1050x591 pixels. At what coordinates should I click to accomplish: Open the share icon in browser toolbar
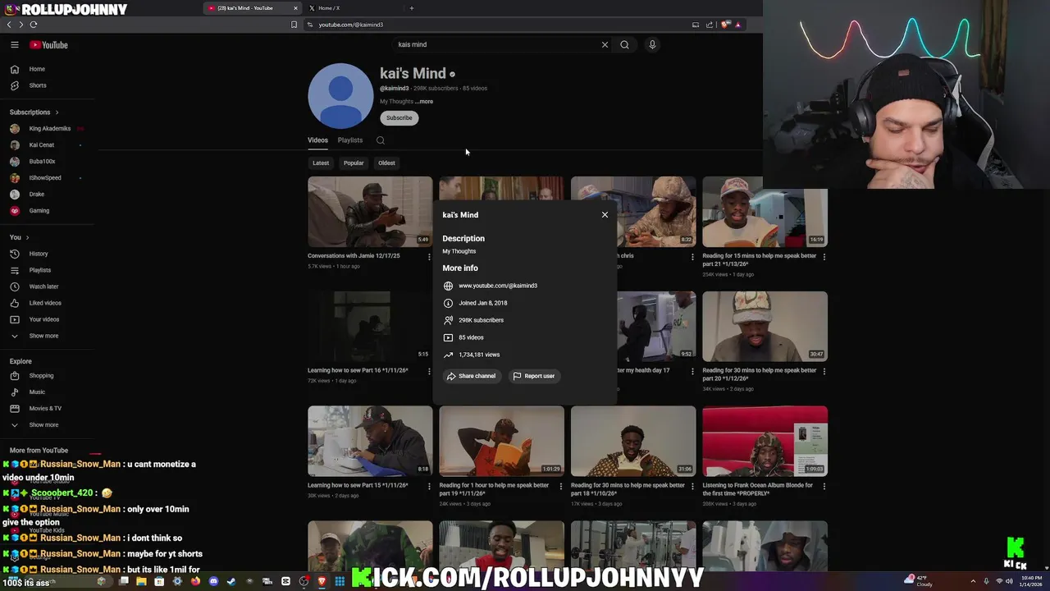coord(710,25)
